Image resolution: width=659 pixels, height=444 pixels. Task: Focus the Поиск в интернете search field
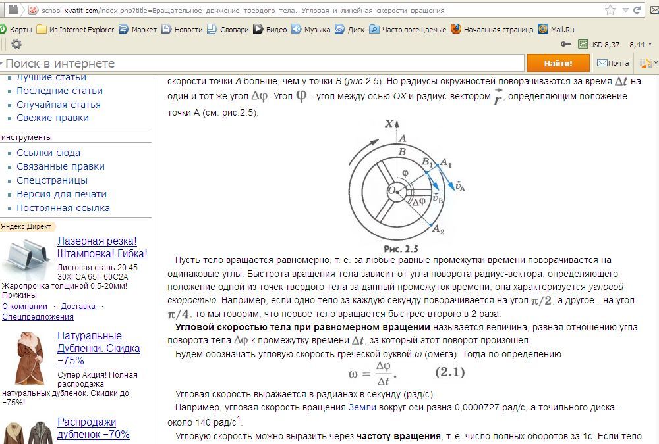(x=264, y=63)
